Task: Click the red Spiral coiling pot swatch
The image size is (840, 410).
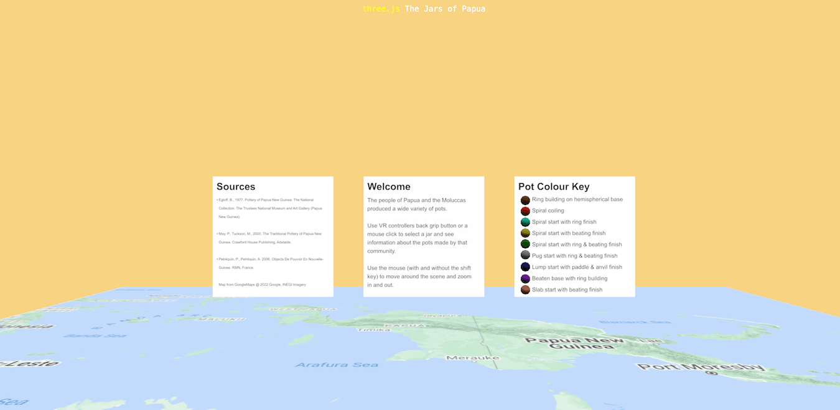Action: click(x=525, y=211)
